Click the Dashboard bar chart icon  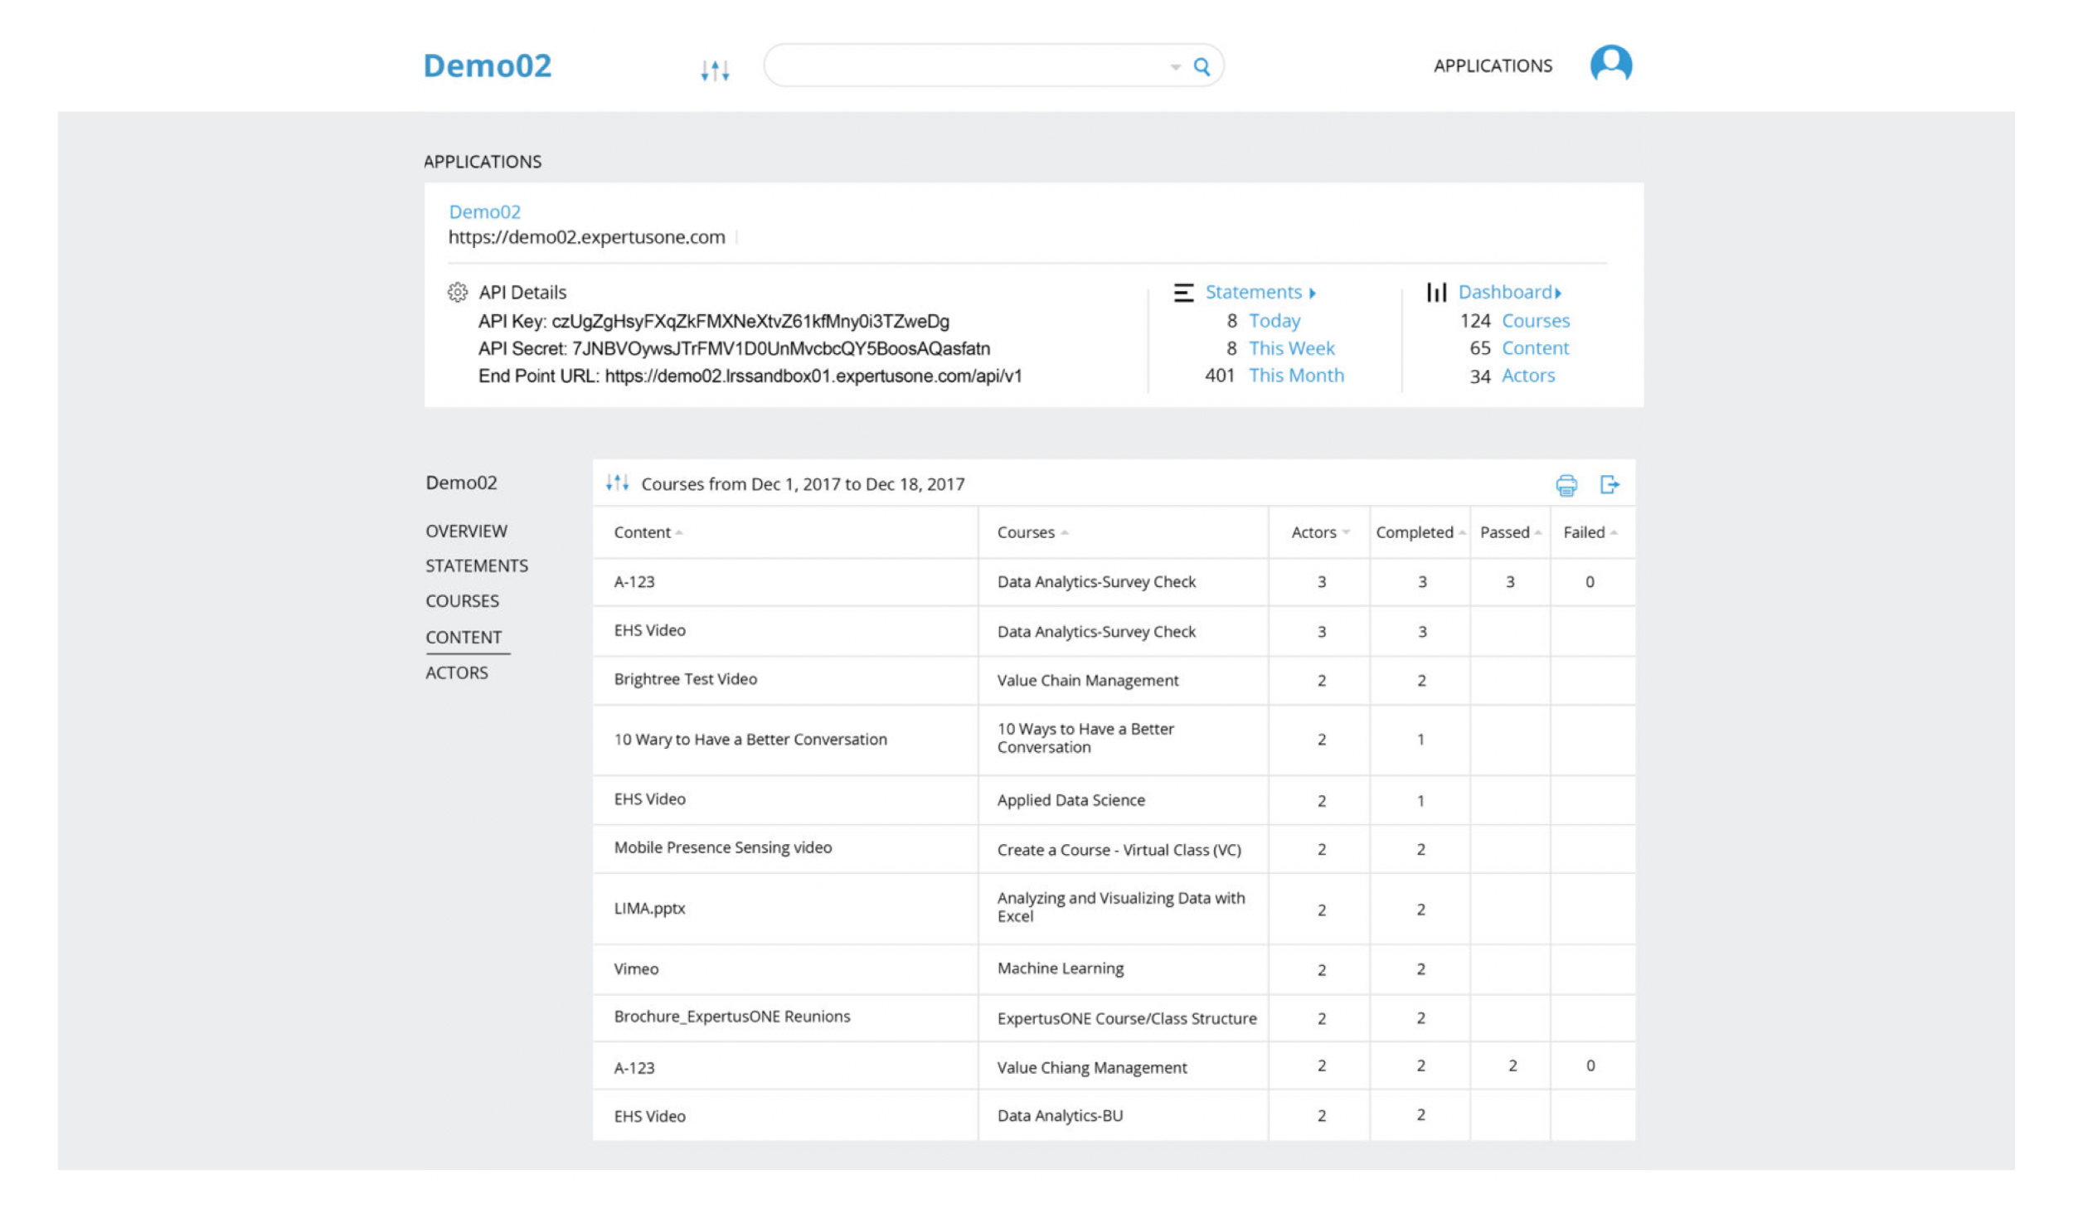1436,292
